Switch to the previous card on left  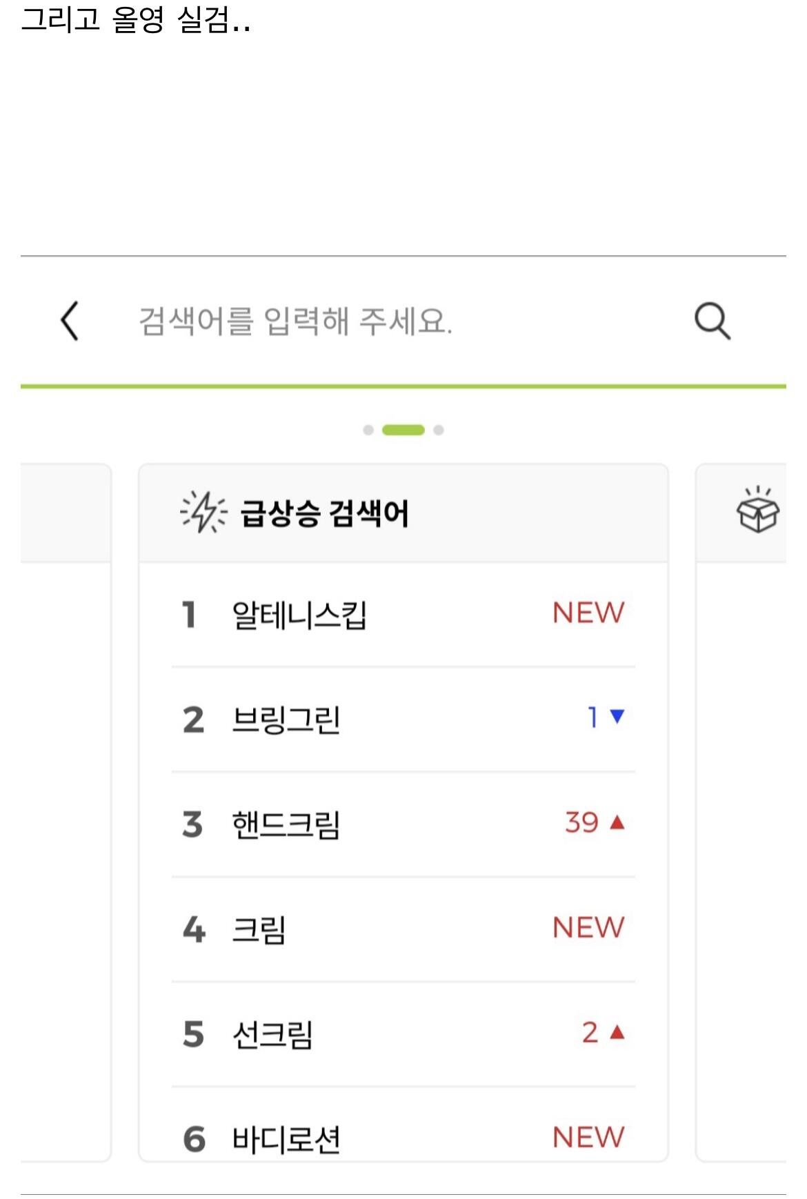tap(66, 759)
